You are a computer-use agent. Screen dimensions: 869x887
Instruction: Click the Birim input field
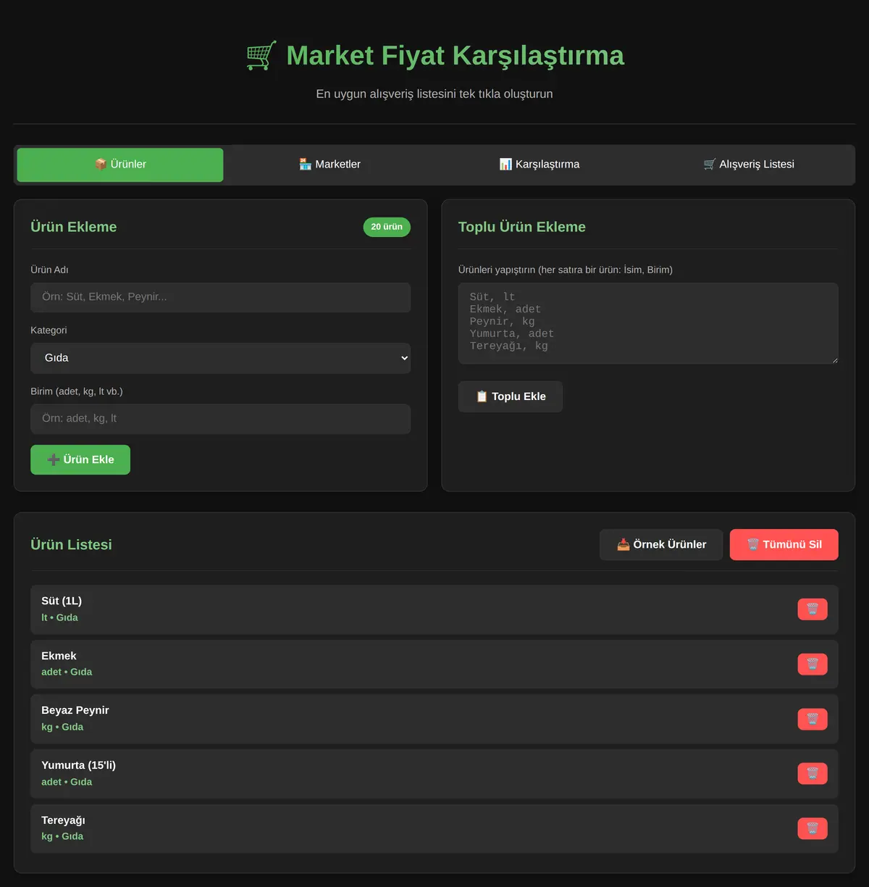pyautogui.click(x=221, y=419)
